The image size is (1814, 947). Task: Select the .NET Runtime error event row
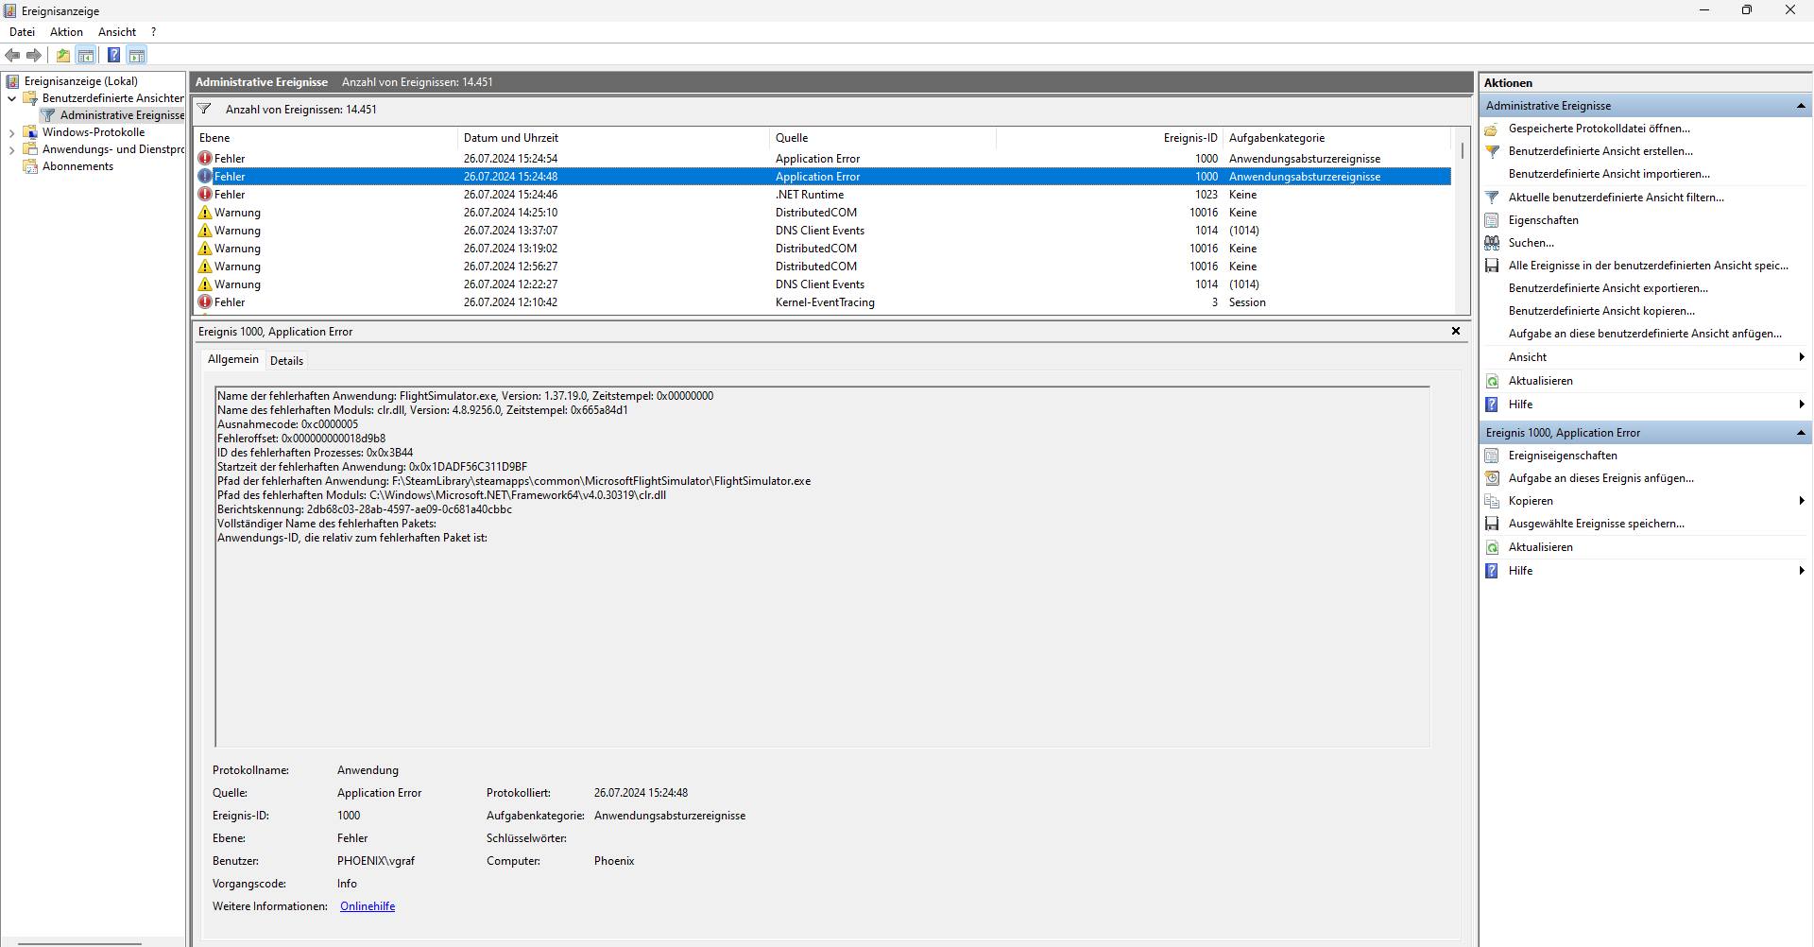[x=822, y=195]
